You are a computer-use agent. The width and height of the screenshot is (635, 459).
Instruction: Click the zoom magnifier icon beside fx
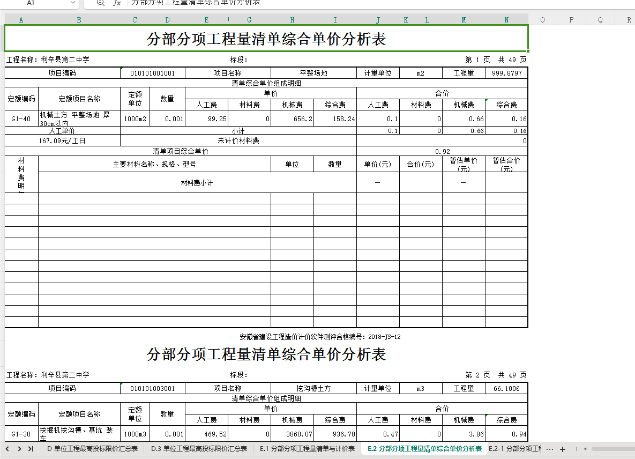[x=100, y=3]
